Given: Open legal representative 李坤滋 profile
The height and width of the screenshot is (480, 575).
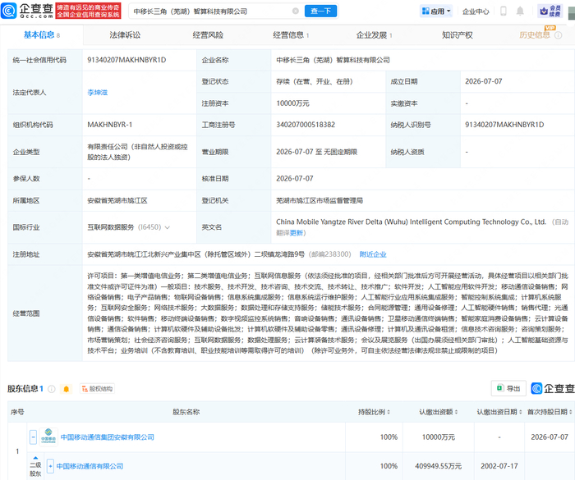Looking at the screenshot, I should click(98, 93).
